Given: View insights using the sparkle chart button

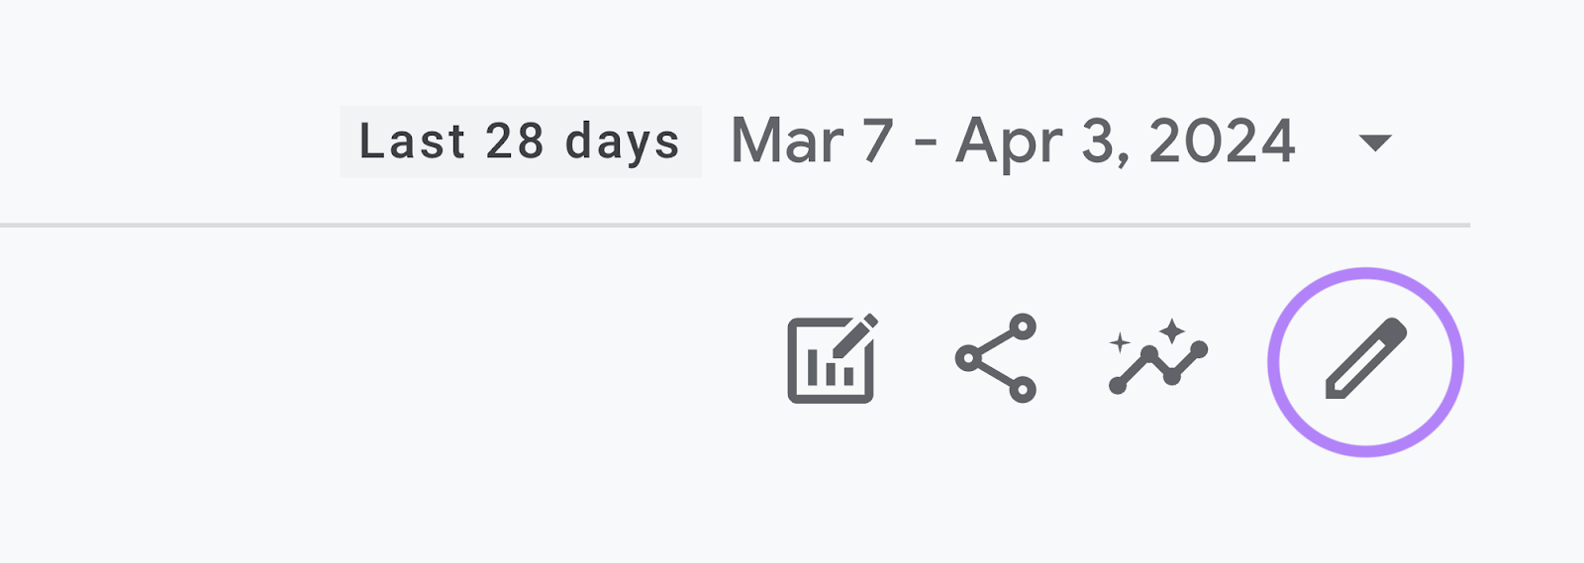Looking at the screenshot, I should coord(1157,358).
